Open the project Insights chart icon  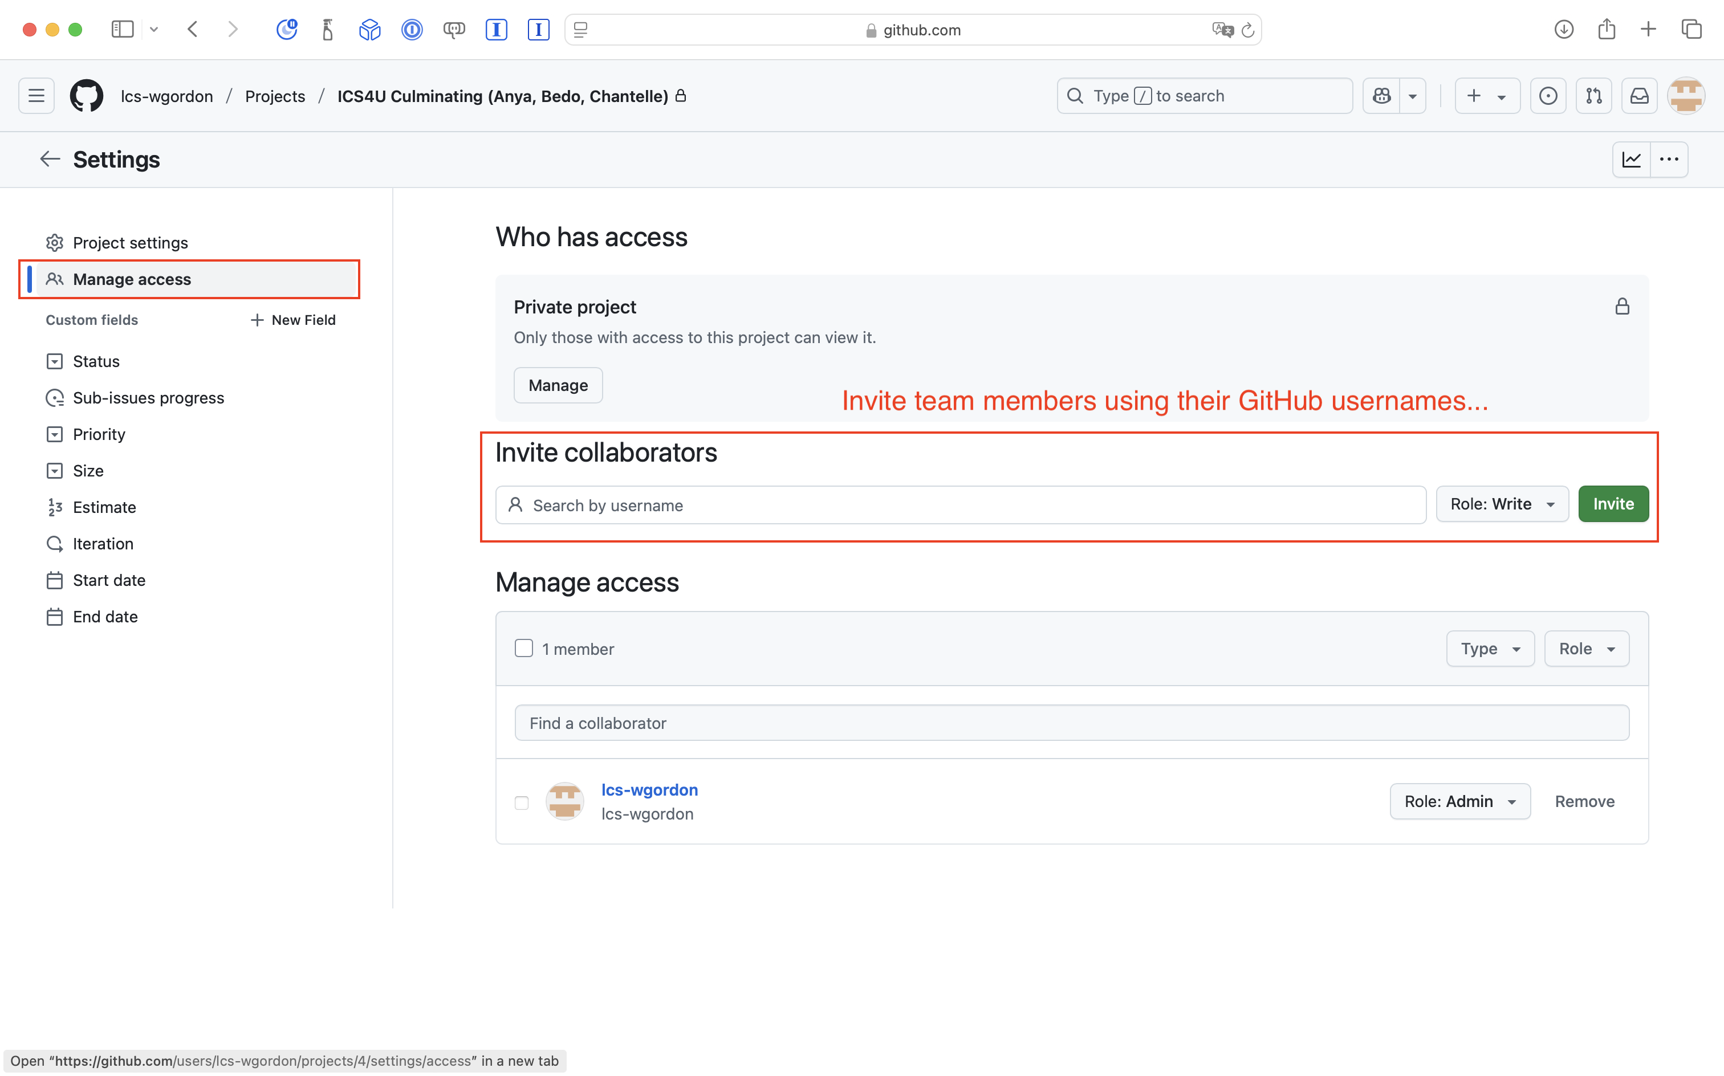[1632, 160]
